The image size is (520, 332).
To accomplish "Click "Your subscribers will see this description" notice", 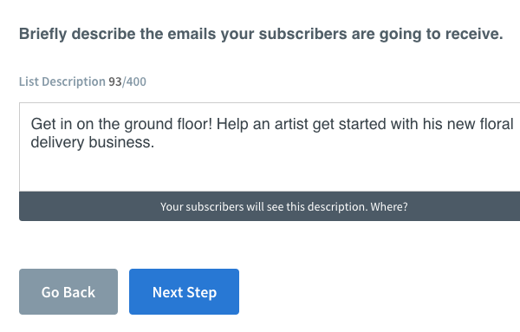I will click(x=263, y=206).
